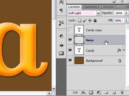Click the Lock all padlock icon

click(95, 20)
